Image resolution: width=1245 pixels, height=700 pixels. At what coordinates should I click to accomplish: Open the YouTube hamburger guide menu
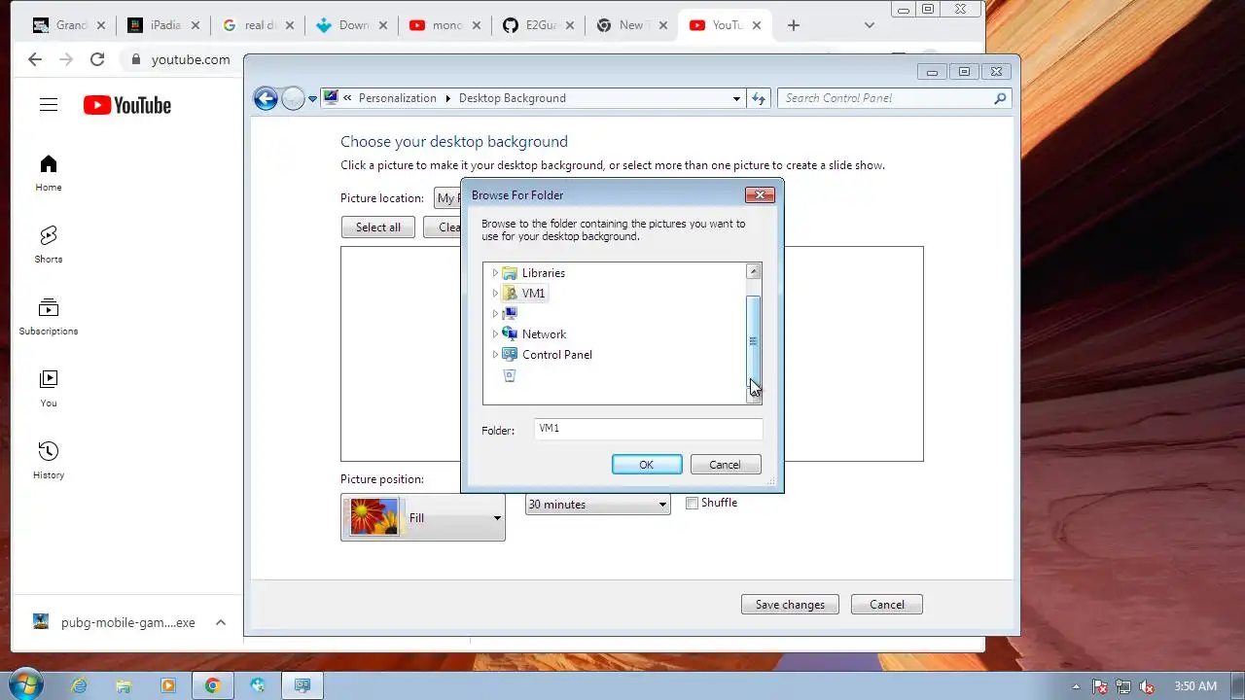tap(49, 105)
